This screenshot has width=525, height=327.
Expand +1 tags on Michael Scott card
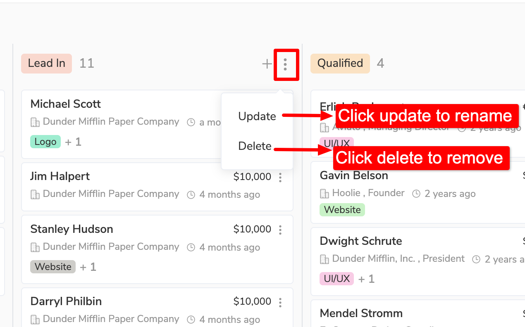[x=73, y=142]
